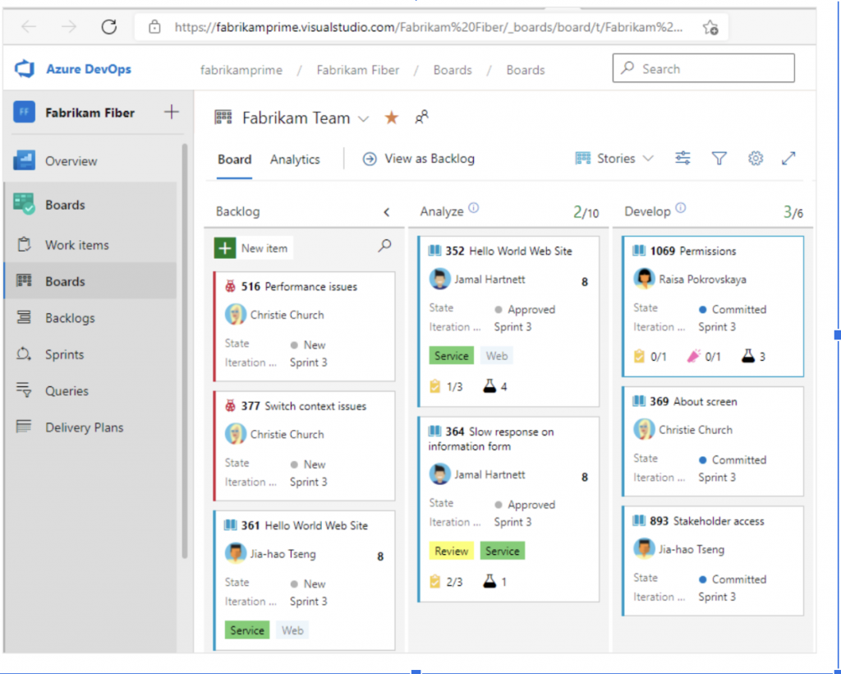The width and height of the screenshot is (841, 674).
Task: Click the lock icon in address bar
Action: point(154,27)
